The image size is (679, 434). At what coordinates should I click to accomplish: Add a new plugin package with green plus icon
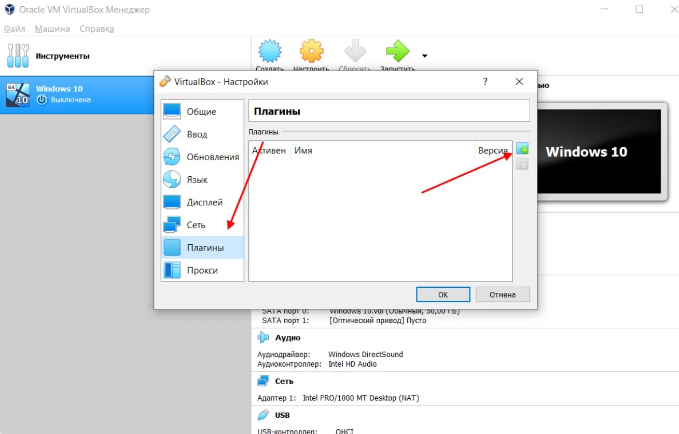(x=522, y=149)
